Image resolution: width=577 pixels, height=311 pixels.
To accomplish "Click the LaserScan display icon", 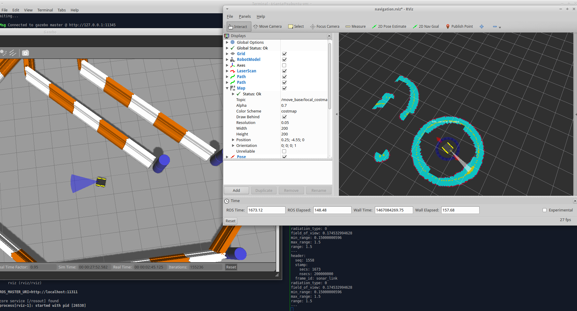I will tap(233, 71).
